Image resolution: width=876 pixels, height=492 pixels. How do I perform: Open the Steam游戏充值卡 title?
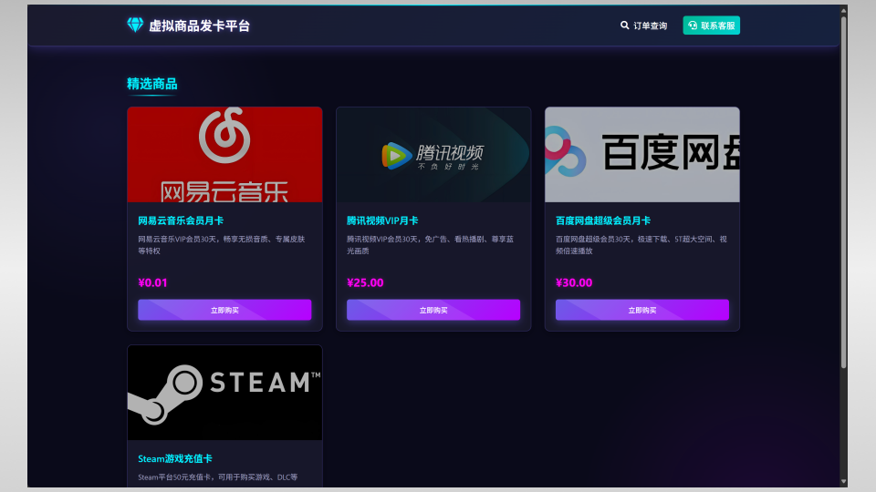pyautogui.click(x=175, y=458)
